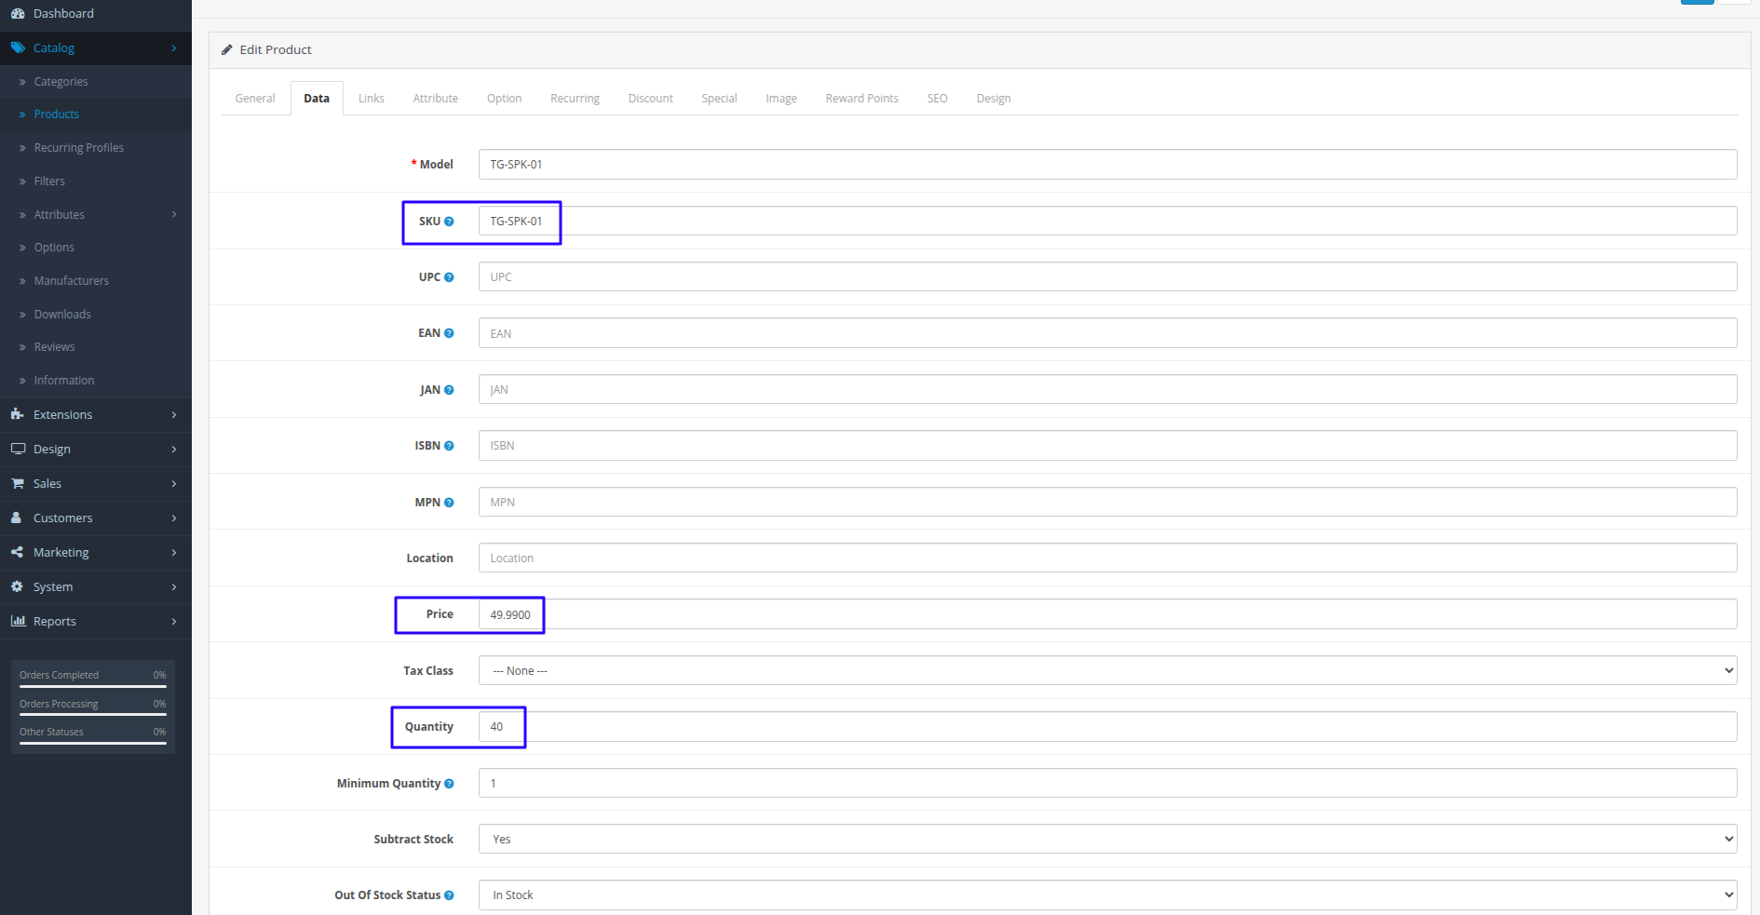
Task: Click the Marketing share icon
Action: click(x=18, y=552)
